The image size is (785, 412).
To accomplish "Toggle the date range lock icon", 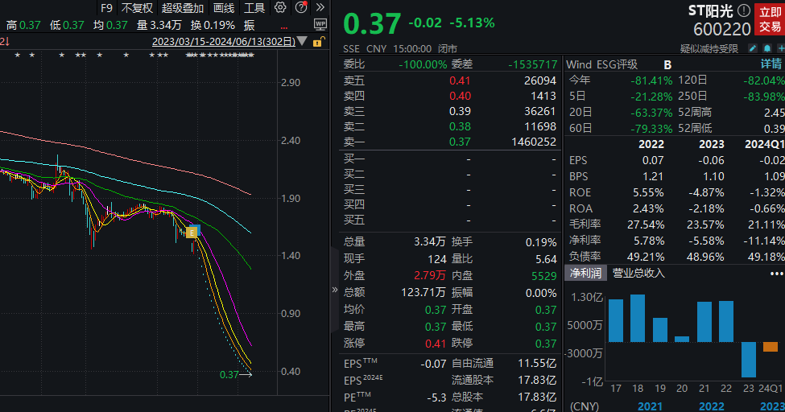I will coord(318,42).
